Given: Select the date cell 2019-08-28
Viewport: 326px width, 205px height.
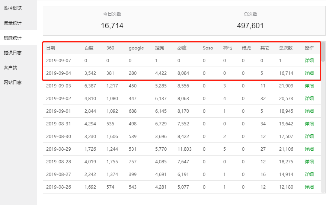Looking at the screenshot, I should pos(58,162).
